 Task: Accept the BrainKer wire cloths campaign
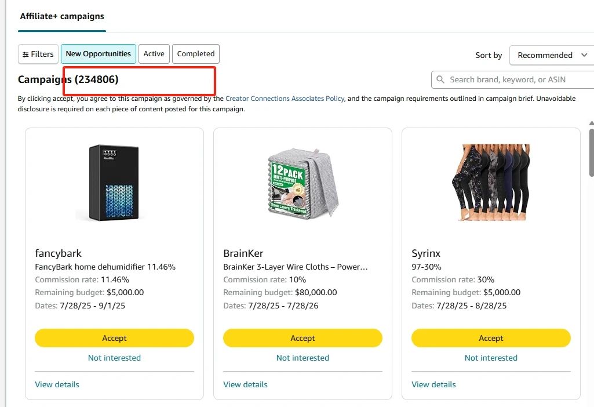coord(303,338)
